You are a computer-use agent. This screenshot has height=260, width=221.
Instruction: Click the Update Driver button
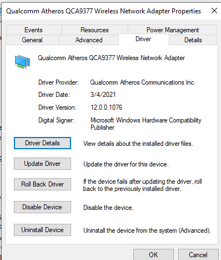click(x=42, y=164)
